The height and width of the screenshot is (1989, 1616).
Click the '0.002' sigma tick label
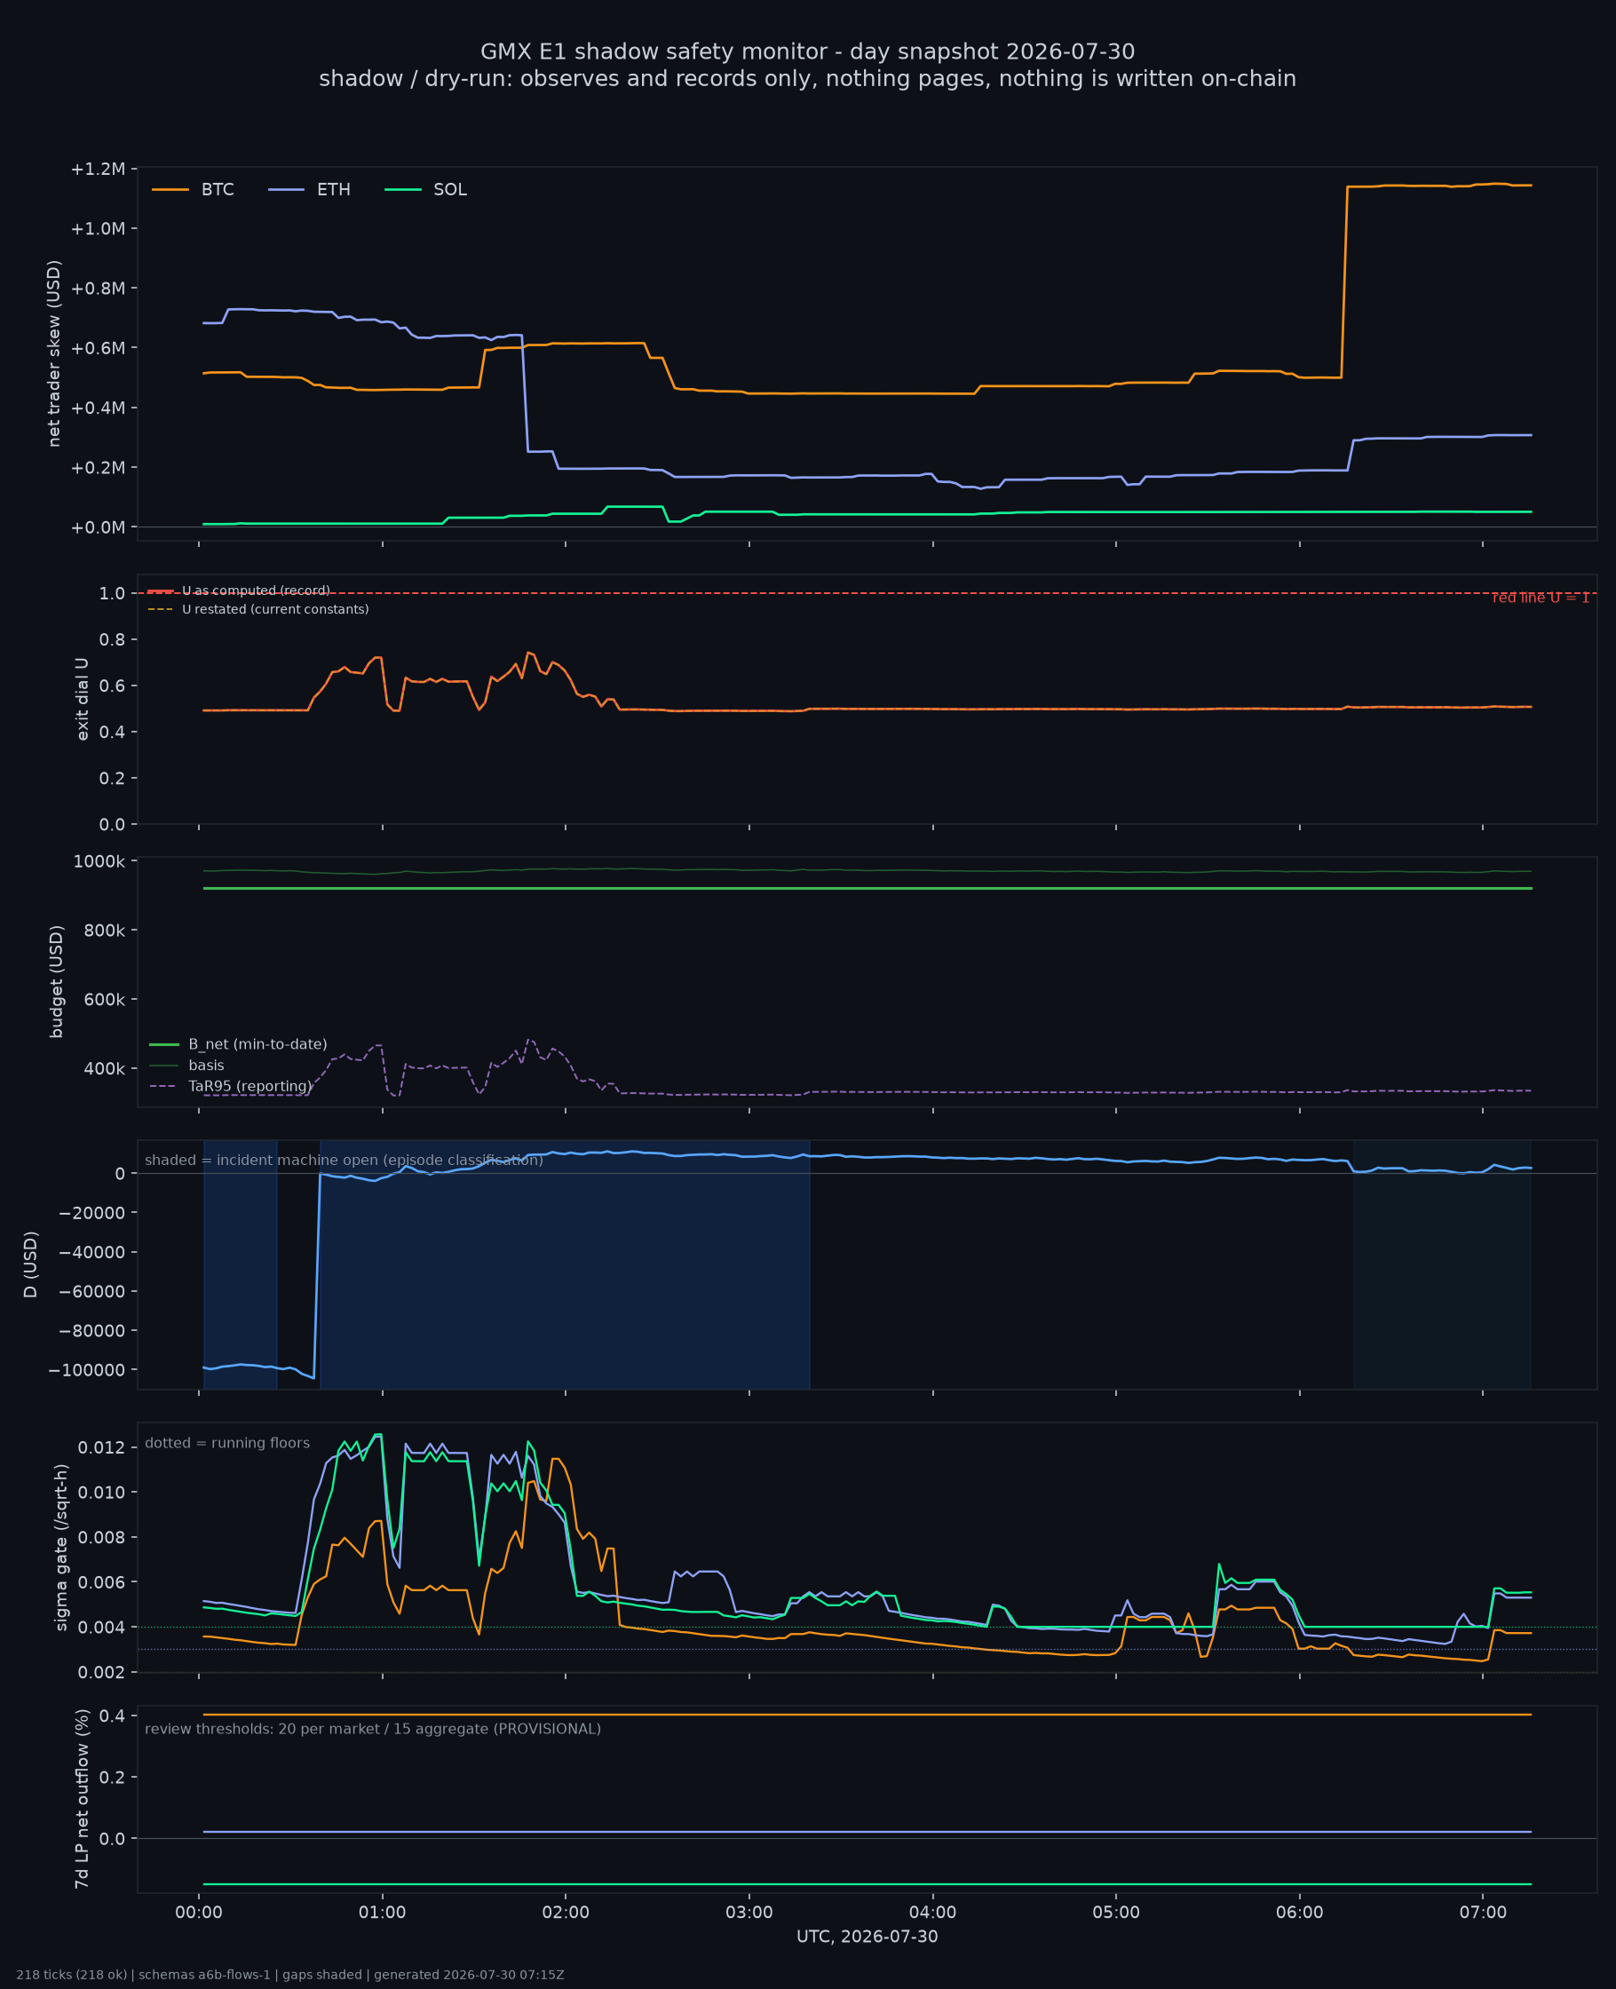point(101,1673)
